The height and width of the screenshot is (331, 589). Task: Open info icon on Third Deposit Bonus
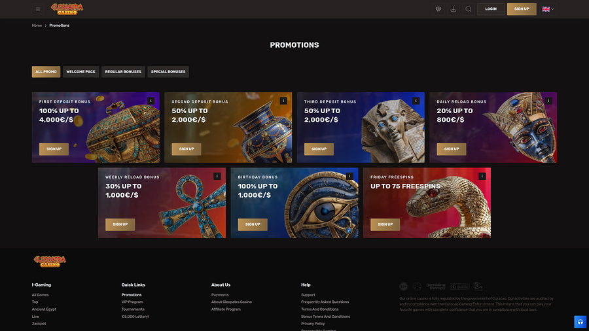[x=416, y=101]
